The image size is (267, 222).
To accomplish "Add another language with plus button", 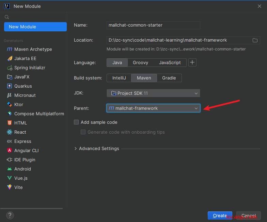I will (x=192, y=62).
